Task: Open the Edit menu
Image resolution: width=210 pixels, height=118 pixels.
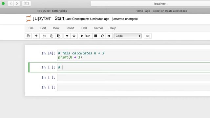Action: click(x=43, y=28)
